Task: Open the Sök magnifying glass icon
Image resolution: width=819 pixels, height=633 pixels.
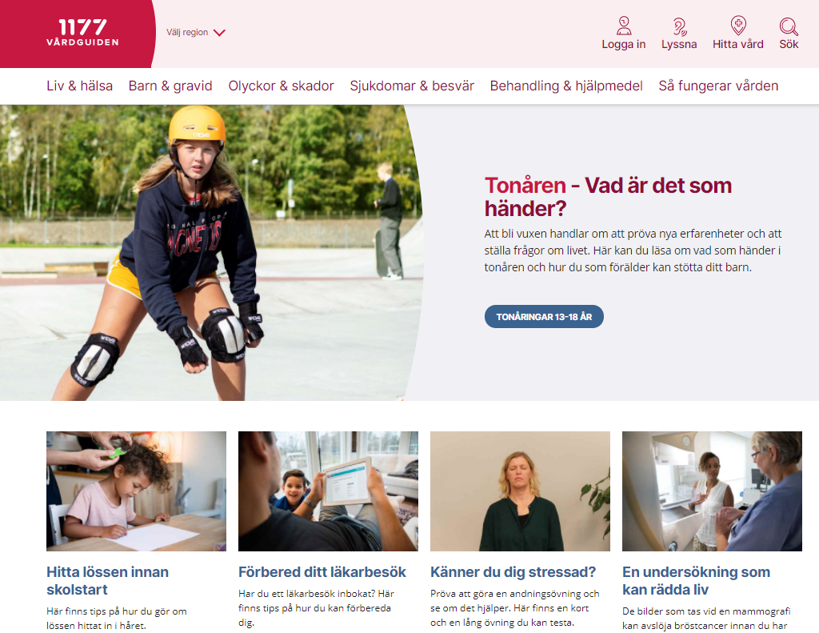Action: [x=789, y=26]
